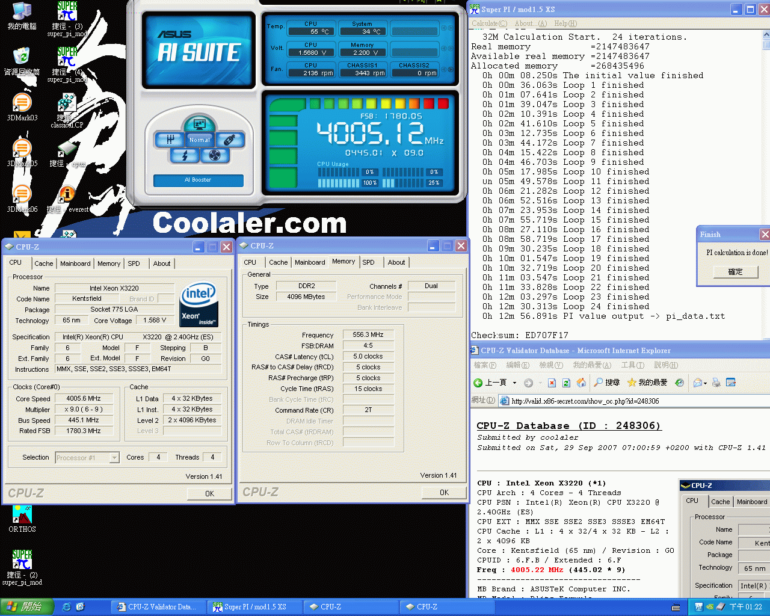This screenshot has width=770, height=616.
Task: Open the Help menu in Super PI
Action: click(565, 23)
